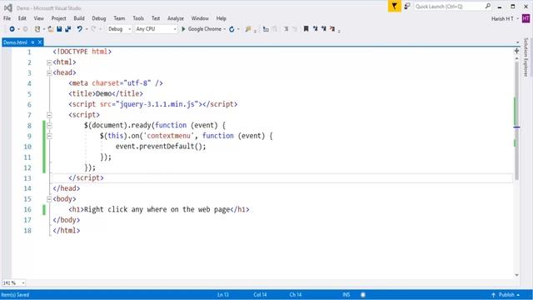Click the status bar background task indicator
This screenshot has height=300, width=533.
point(363,295)
